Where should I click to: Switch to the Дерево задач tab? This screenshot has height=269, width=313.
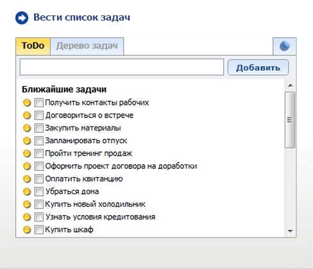[87, 46]
